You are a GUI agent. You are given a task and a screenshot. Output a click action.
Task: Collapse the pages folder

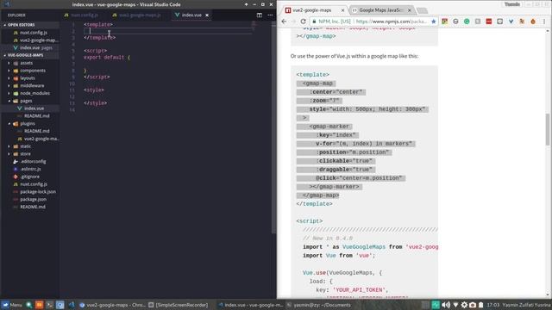click(26, 101)
